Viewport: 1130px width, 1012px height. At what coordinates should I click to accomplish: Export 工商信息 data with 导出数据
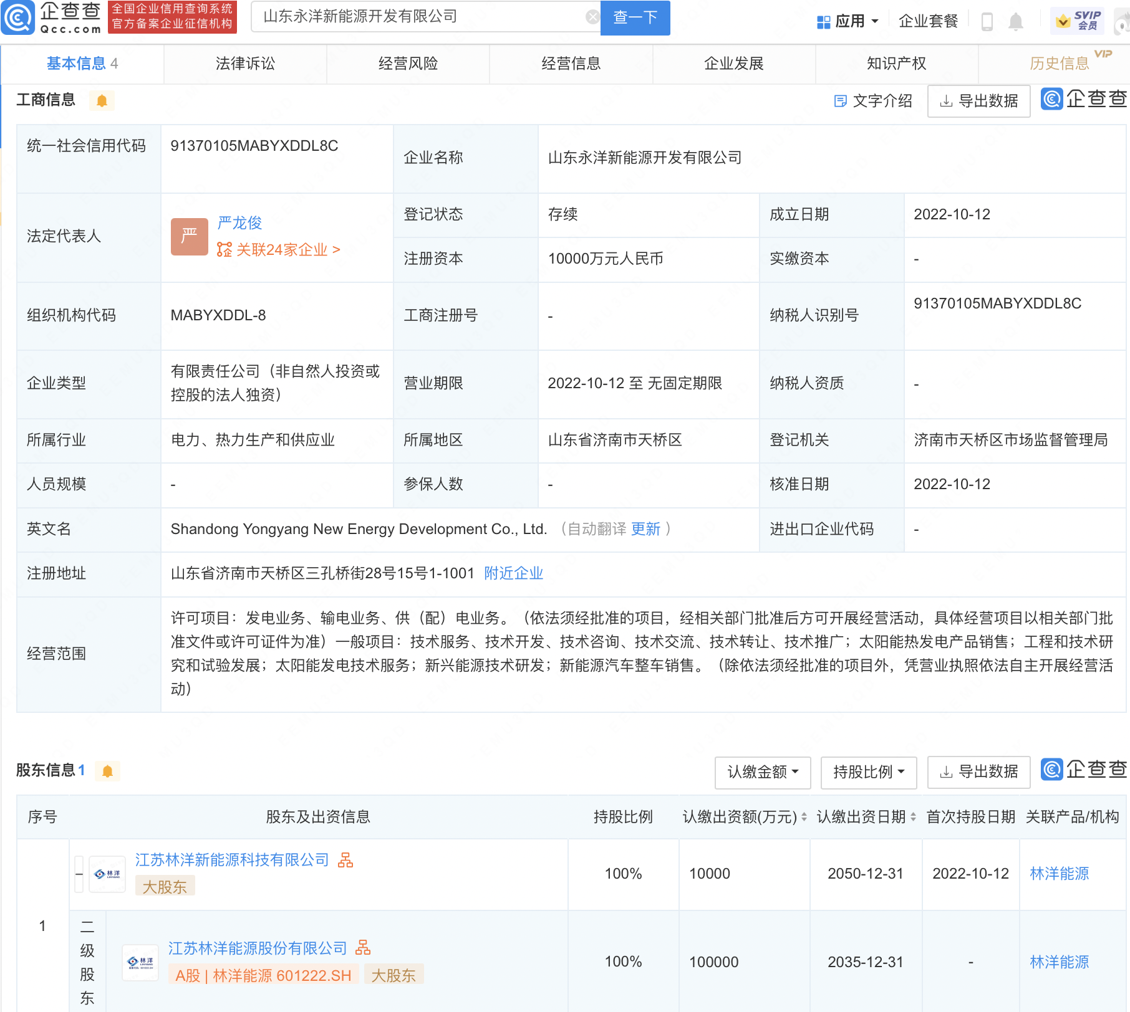point(978,101)
